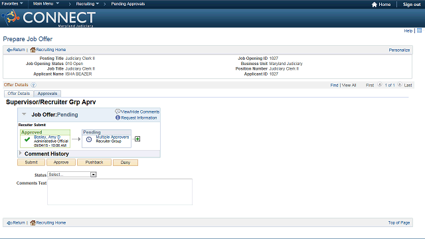Click the top Recruiting Home house icon
The width and height of the screenshot is (425, 239).
pyautogui.click(x=33, y=50)
